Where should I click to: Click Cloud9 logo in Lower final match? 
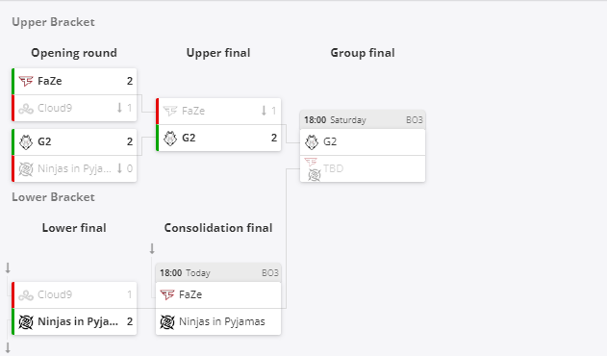(26, 295)
